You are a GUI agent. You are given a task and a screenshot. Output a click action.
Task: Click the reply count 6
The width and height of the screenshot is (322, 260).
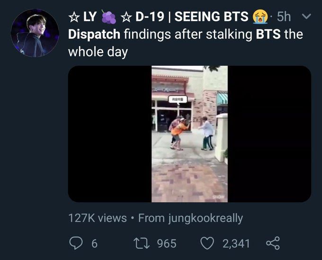point(94,243)
